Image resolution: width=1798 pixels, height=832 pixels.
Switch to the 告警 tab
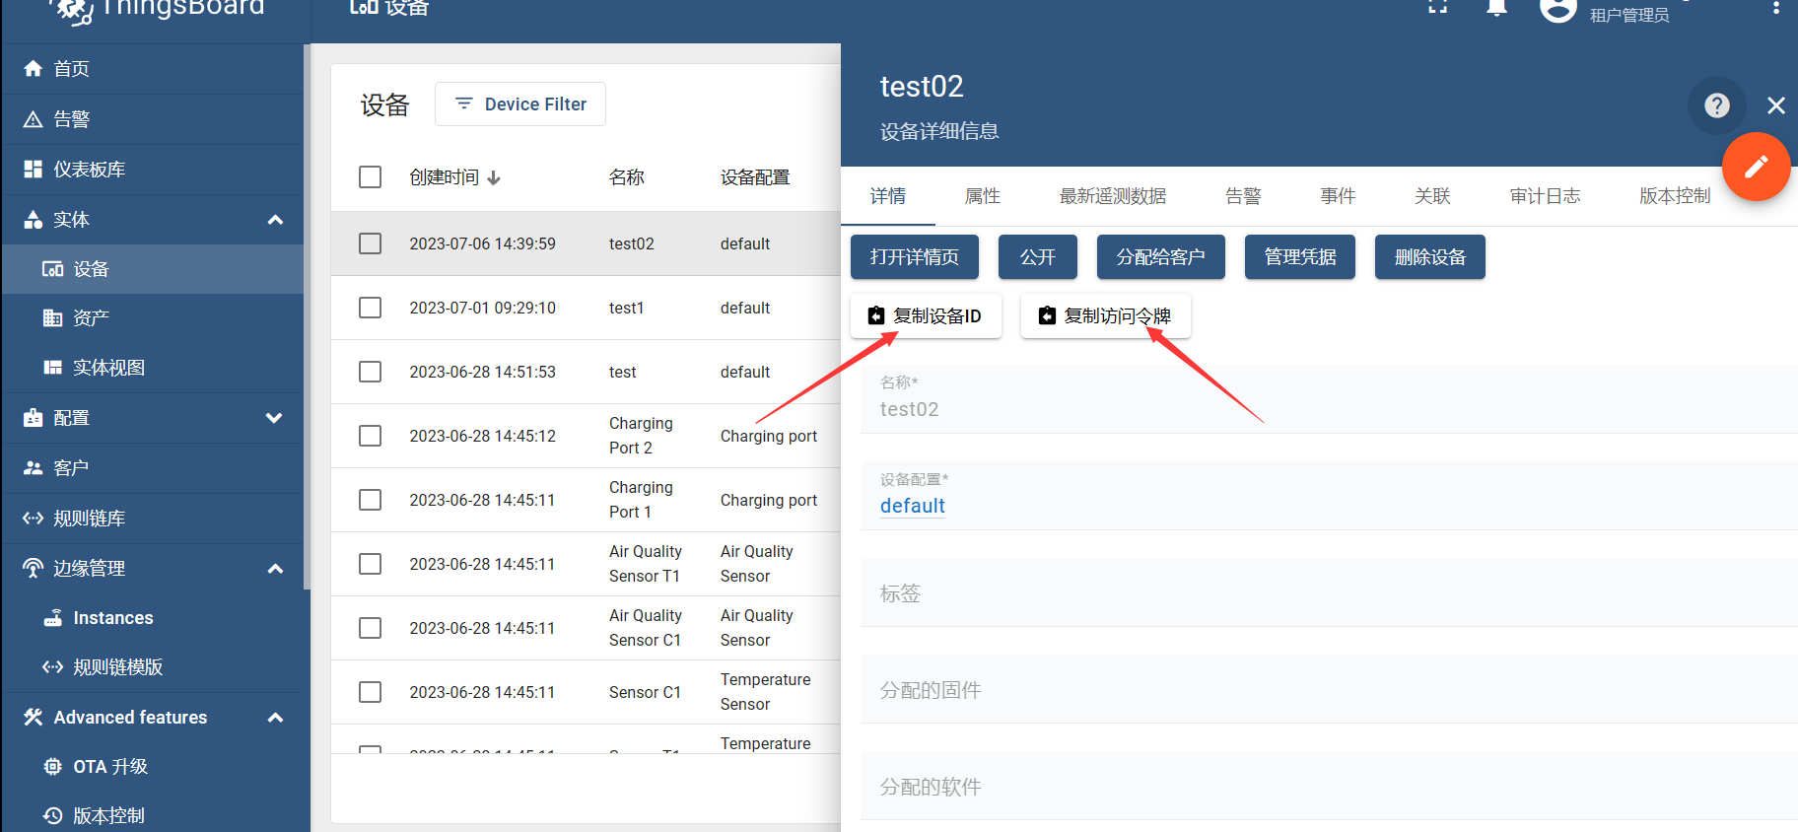point(1243,196)
